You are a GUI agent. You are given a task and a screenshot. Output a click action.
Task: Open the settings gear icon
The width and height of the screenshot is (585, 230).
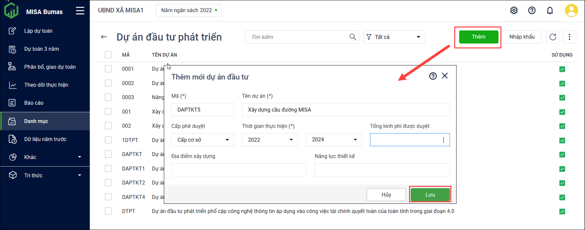[x=514, y=10]
